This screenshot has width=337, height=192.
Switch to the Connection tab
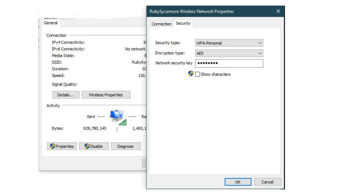coord(161,24)
